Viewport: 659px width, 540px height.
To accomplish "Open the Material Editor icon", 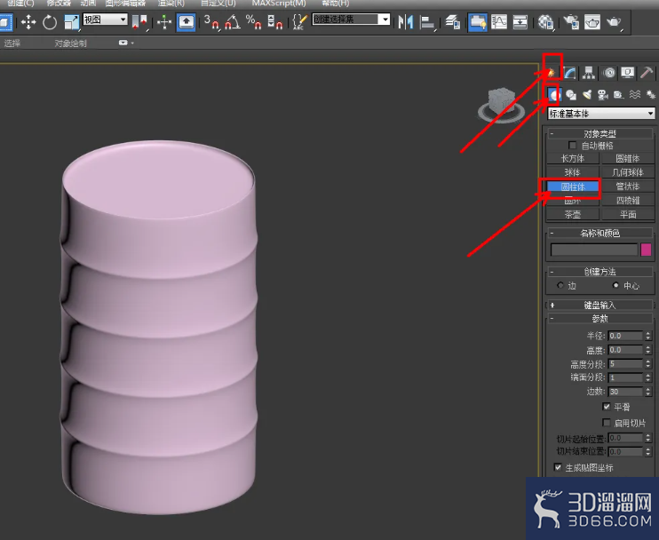I will point(545,22).
